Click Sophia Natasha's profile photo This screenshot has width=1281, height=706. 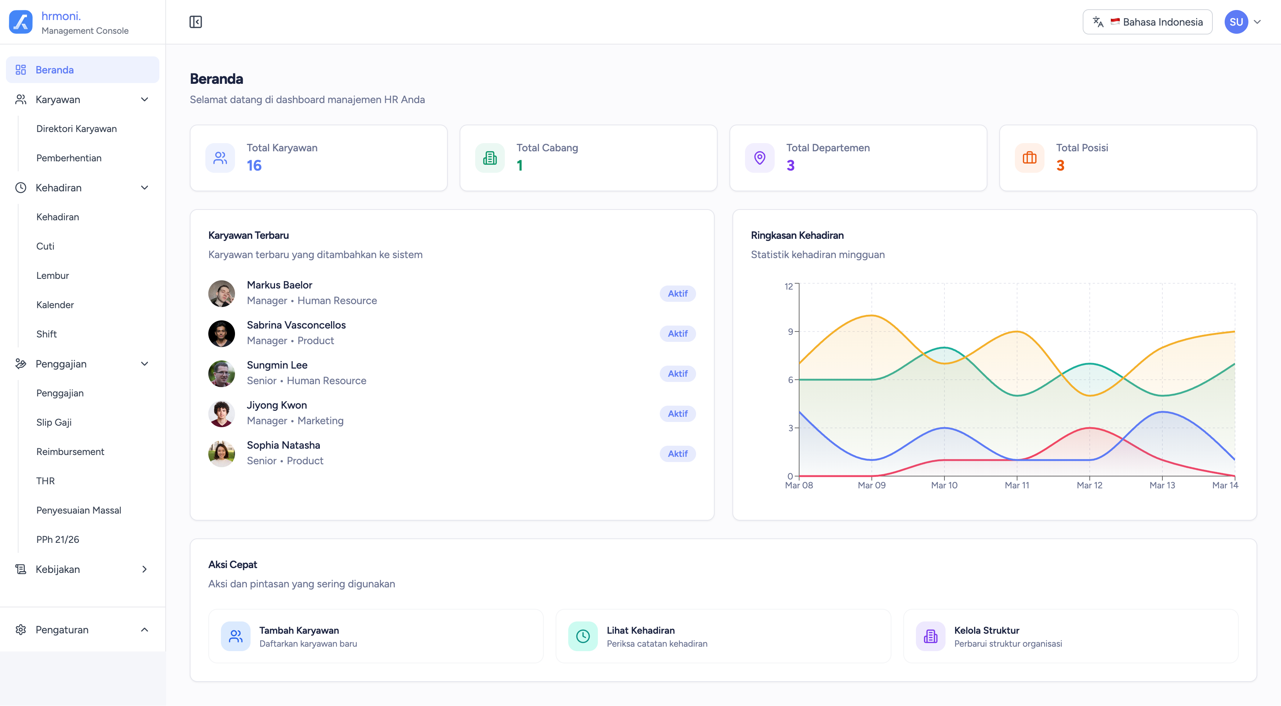click(221, 453)
